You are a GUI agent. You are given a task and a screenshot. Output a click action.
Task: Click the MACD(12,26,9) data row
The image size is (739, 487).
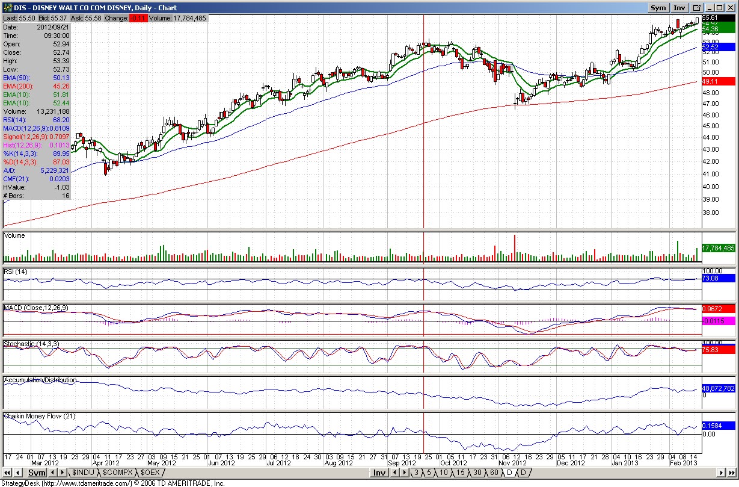pos(37,128)
